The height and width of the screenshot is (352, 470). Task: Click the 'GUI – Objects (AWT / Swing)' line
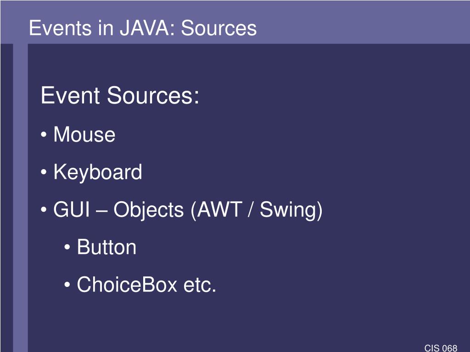tap(188, 210)
